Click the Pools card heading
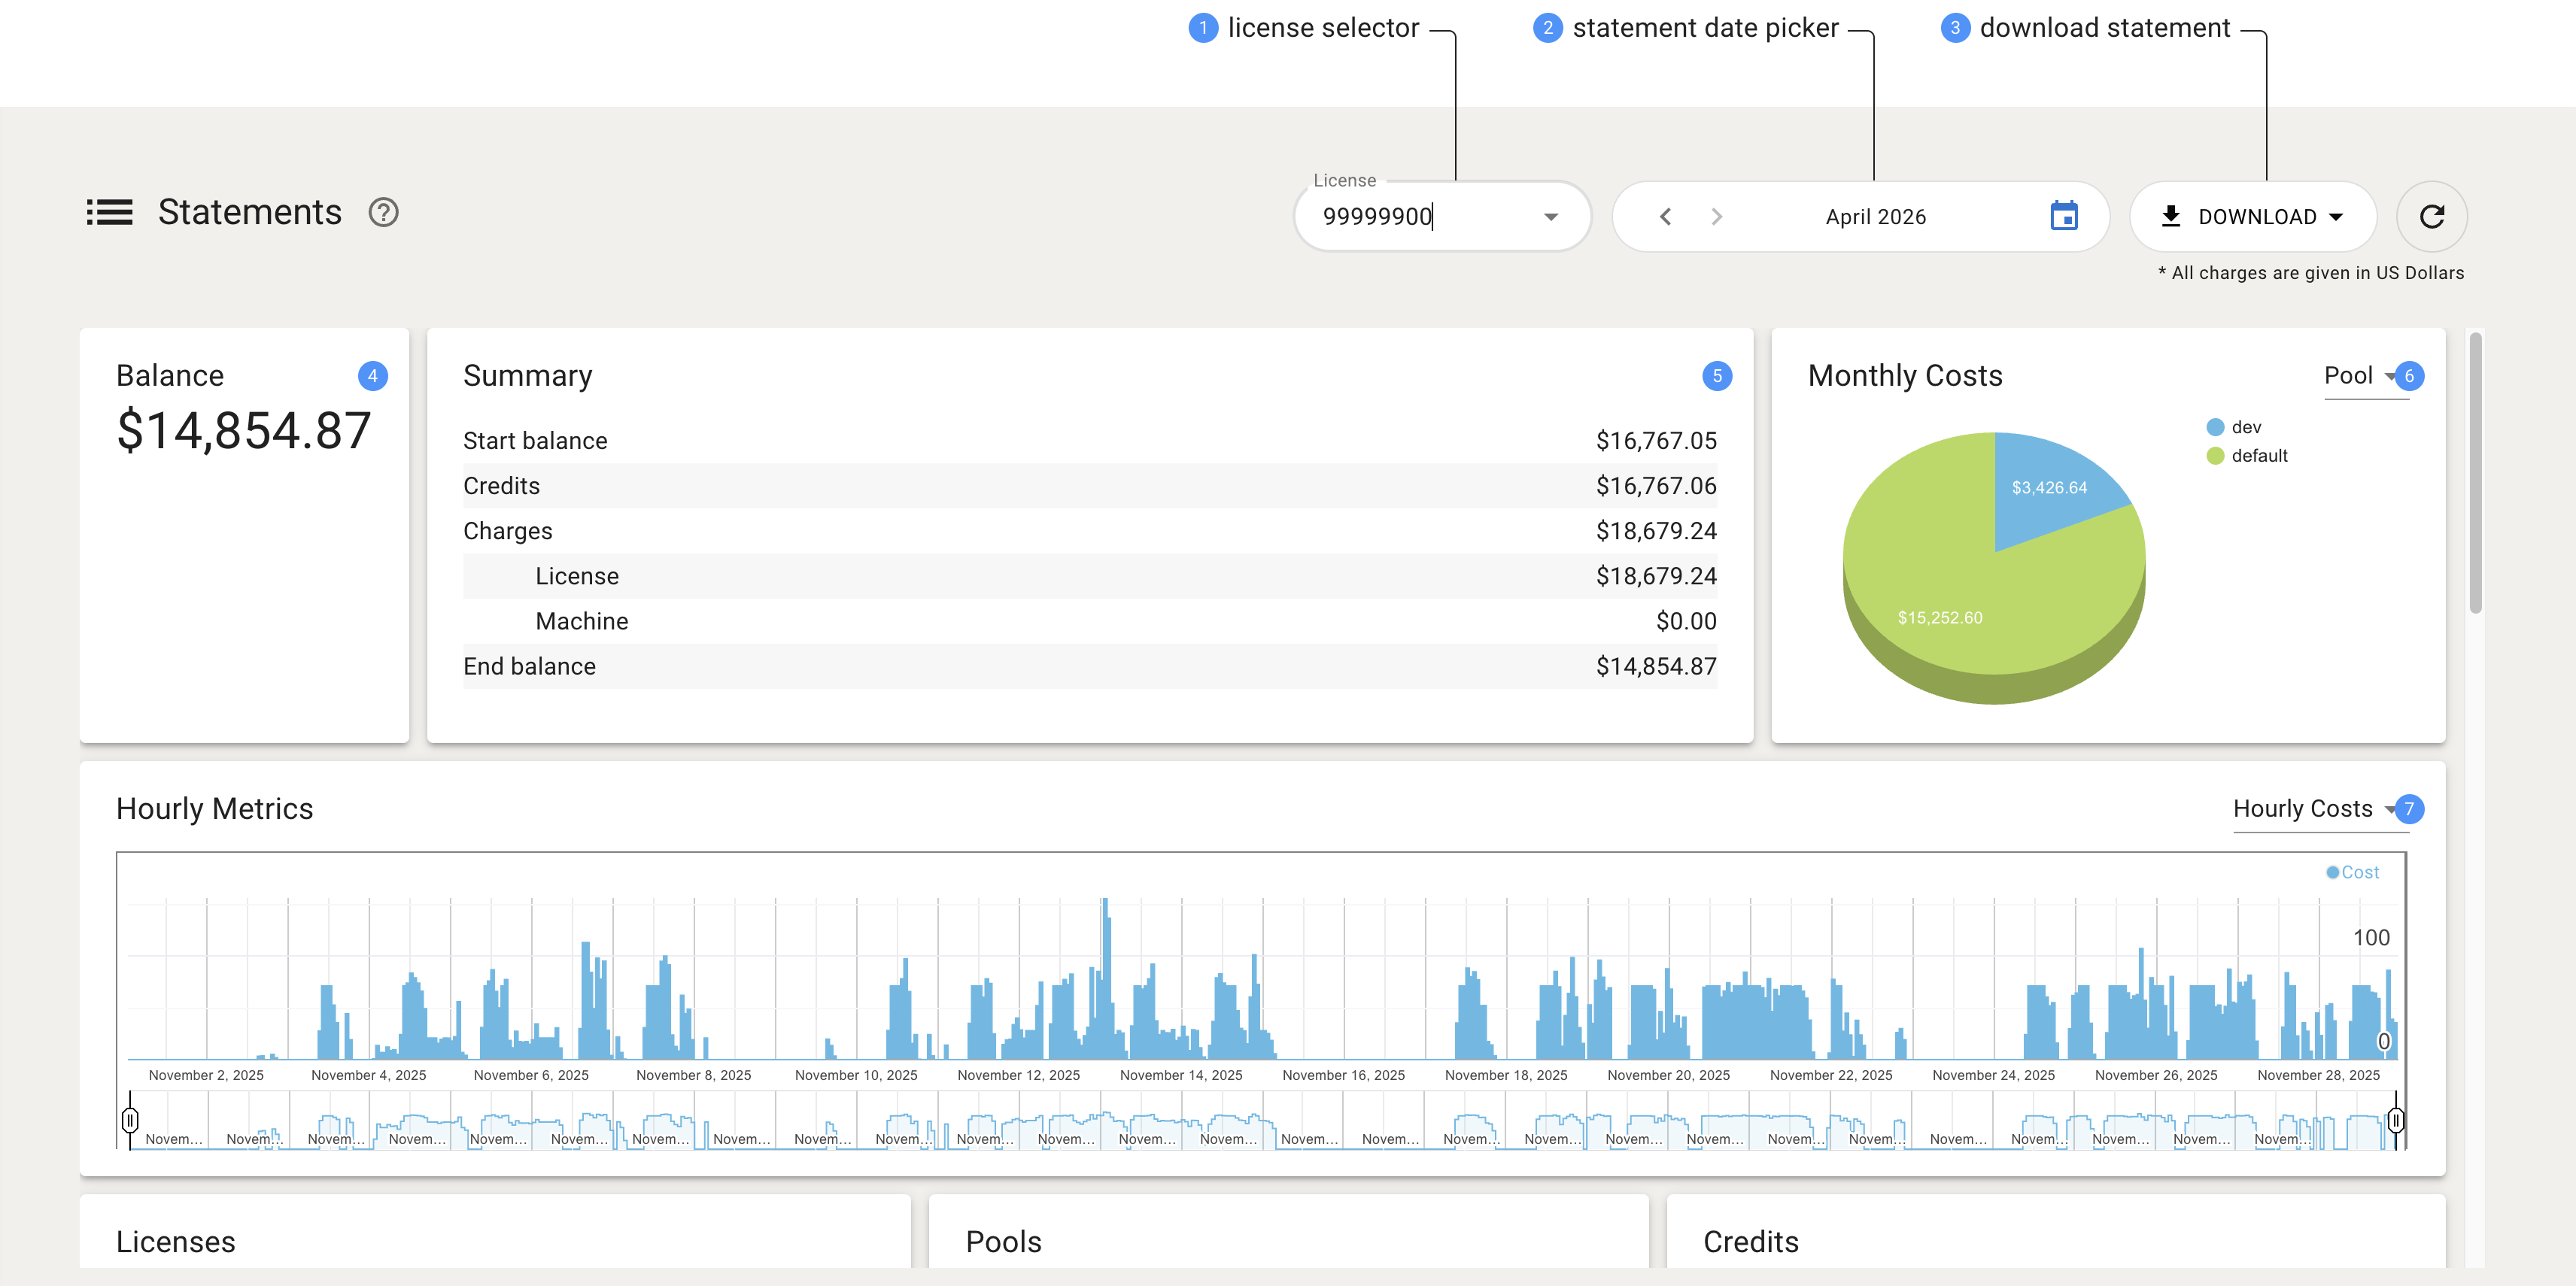This screenshot has width=2576, height=1286. tap(1003, 1242)
